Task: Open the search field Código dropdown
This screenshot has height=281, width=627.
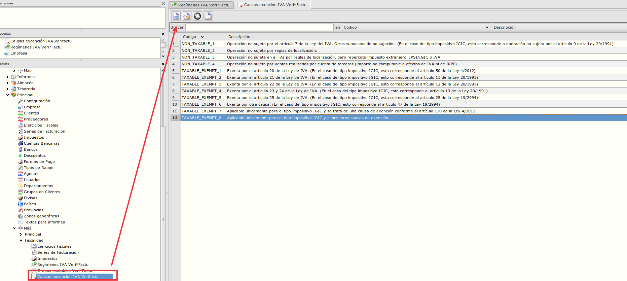Action: tap(416, 27)
